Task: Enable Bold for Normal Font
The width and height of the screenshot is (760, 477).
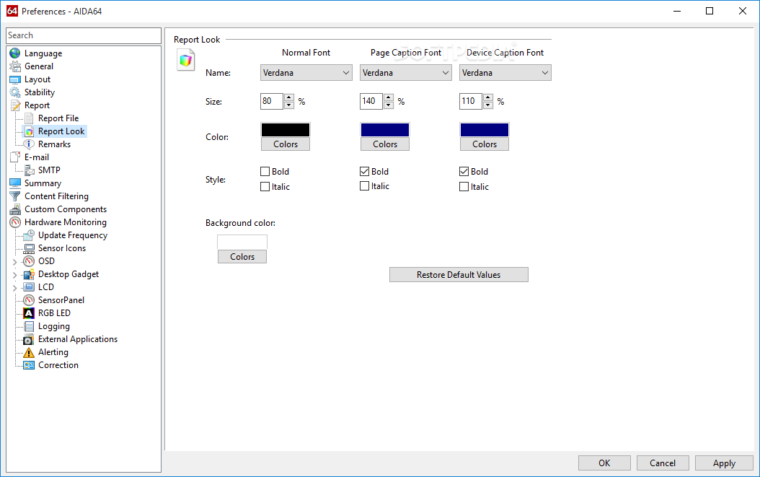Action: pyautogui.click(x=265, y=171)
